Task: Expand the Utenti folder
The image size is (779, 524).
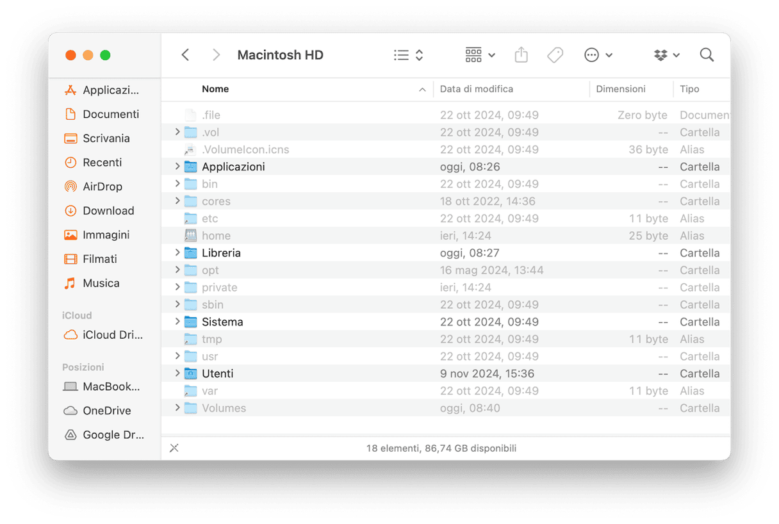Action: (177, 373)
